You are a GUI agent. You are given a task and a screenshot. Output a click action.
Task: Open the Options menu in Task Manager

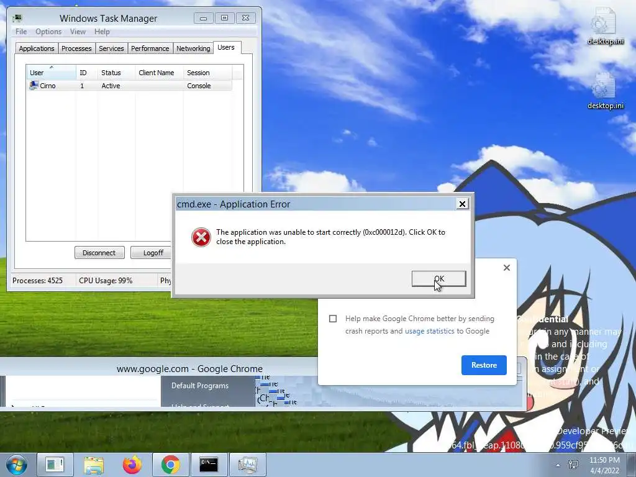pos(48,32)
